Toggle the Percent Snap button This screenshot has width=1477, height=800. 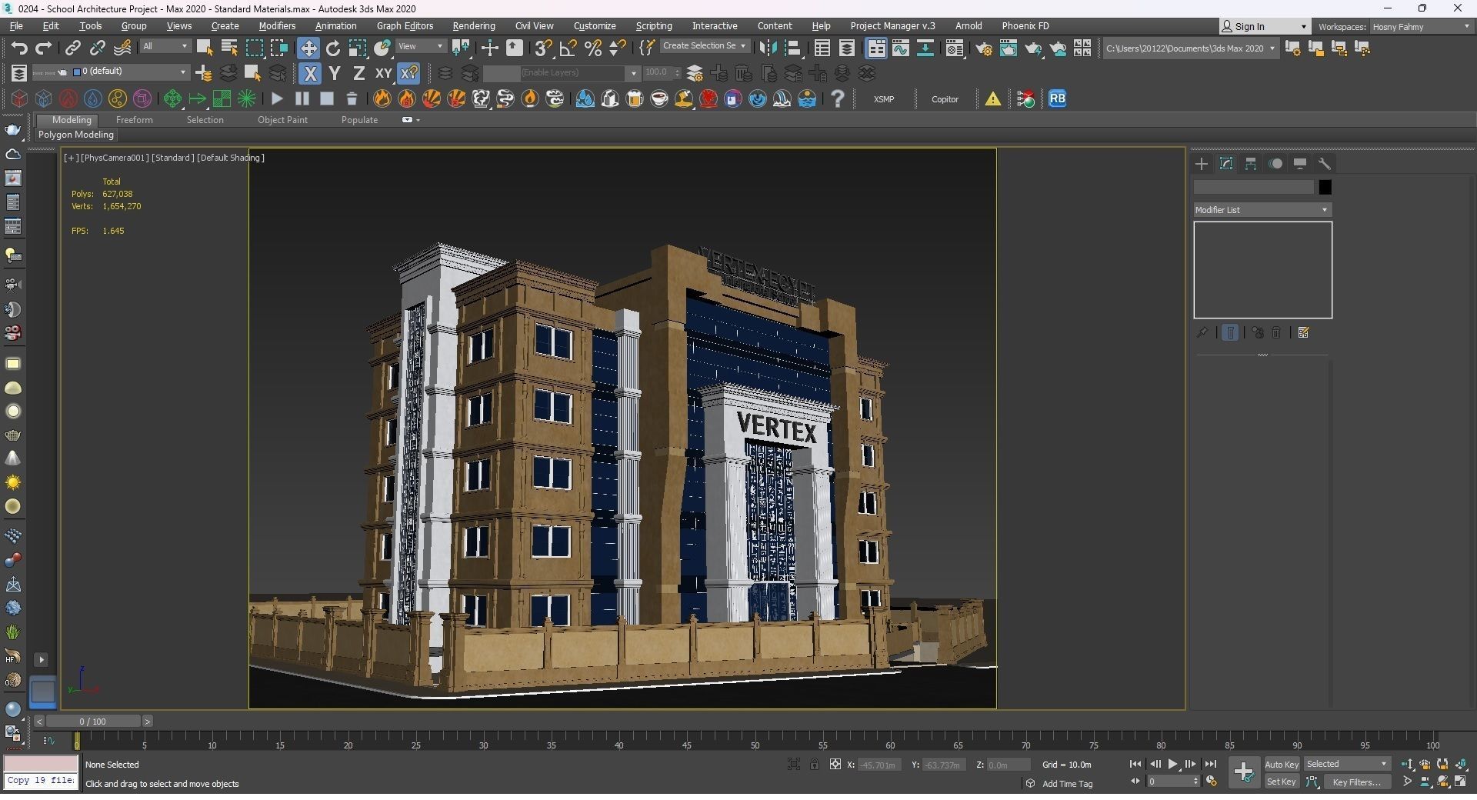click(592, 48)
